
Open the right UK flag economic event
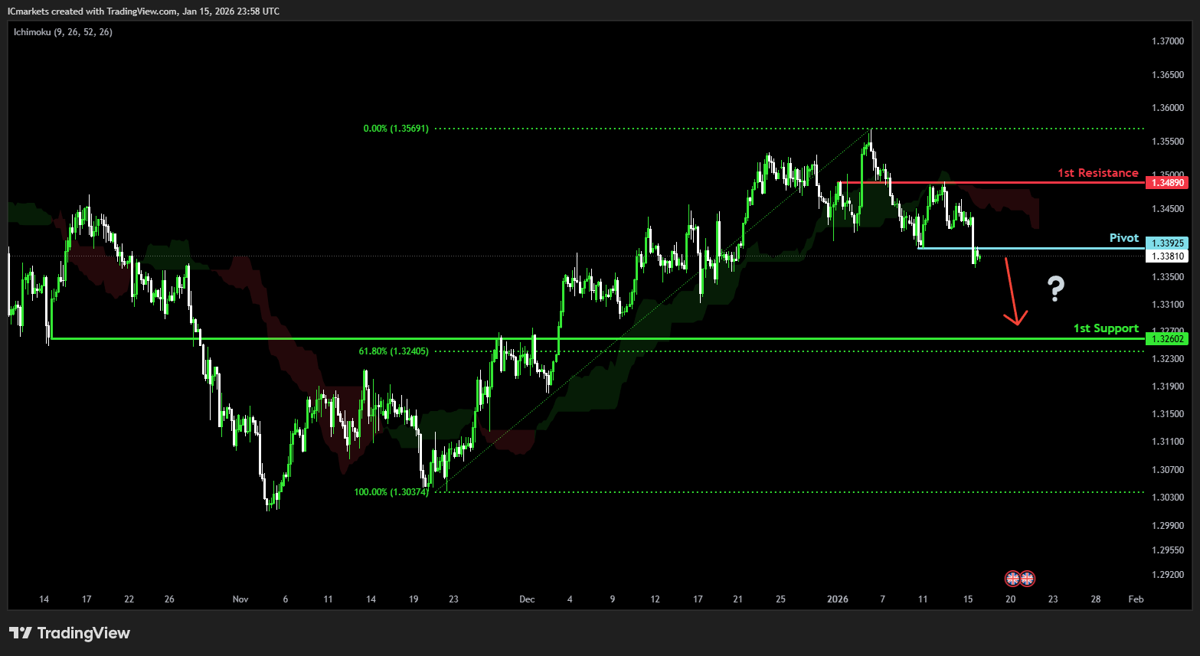coord(1028,578)
